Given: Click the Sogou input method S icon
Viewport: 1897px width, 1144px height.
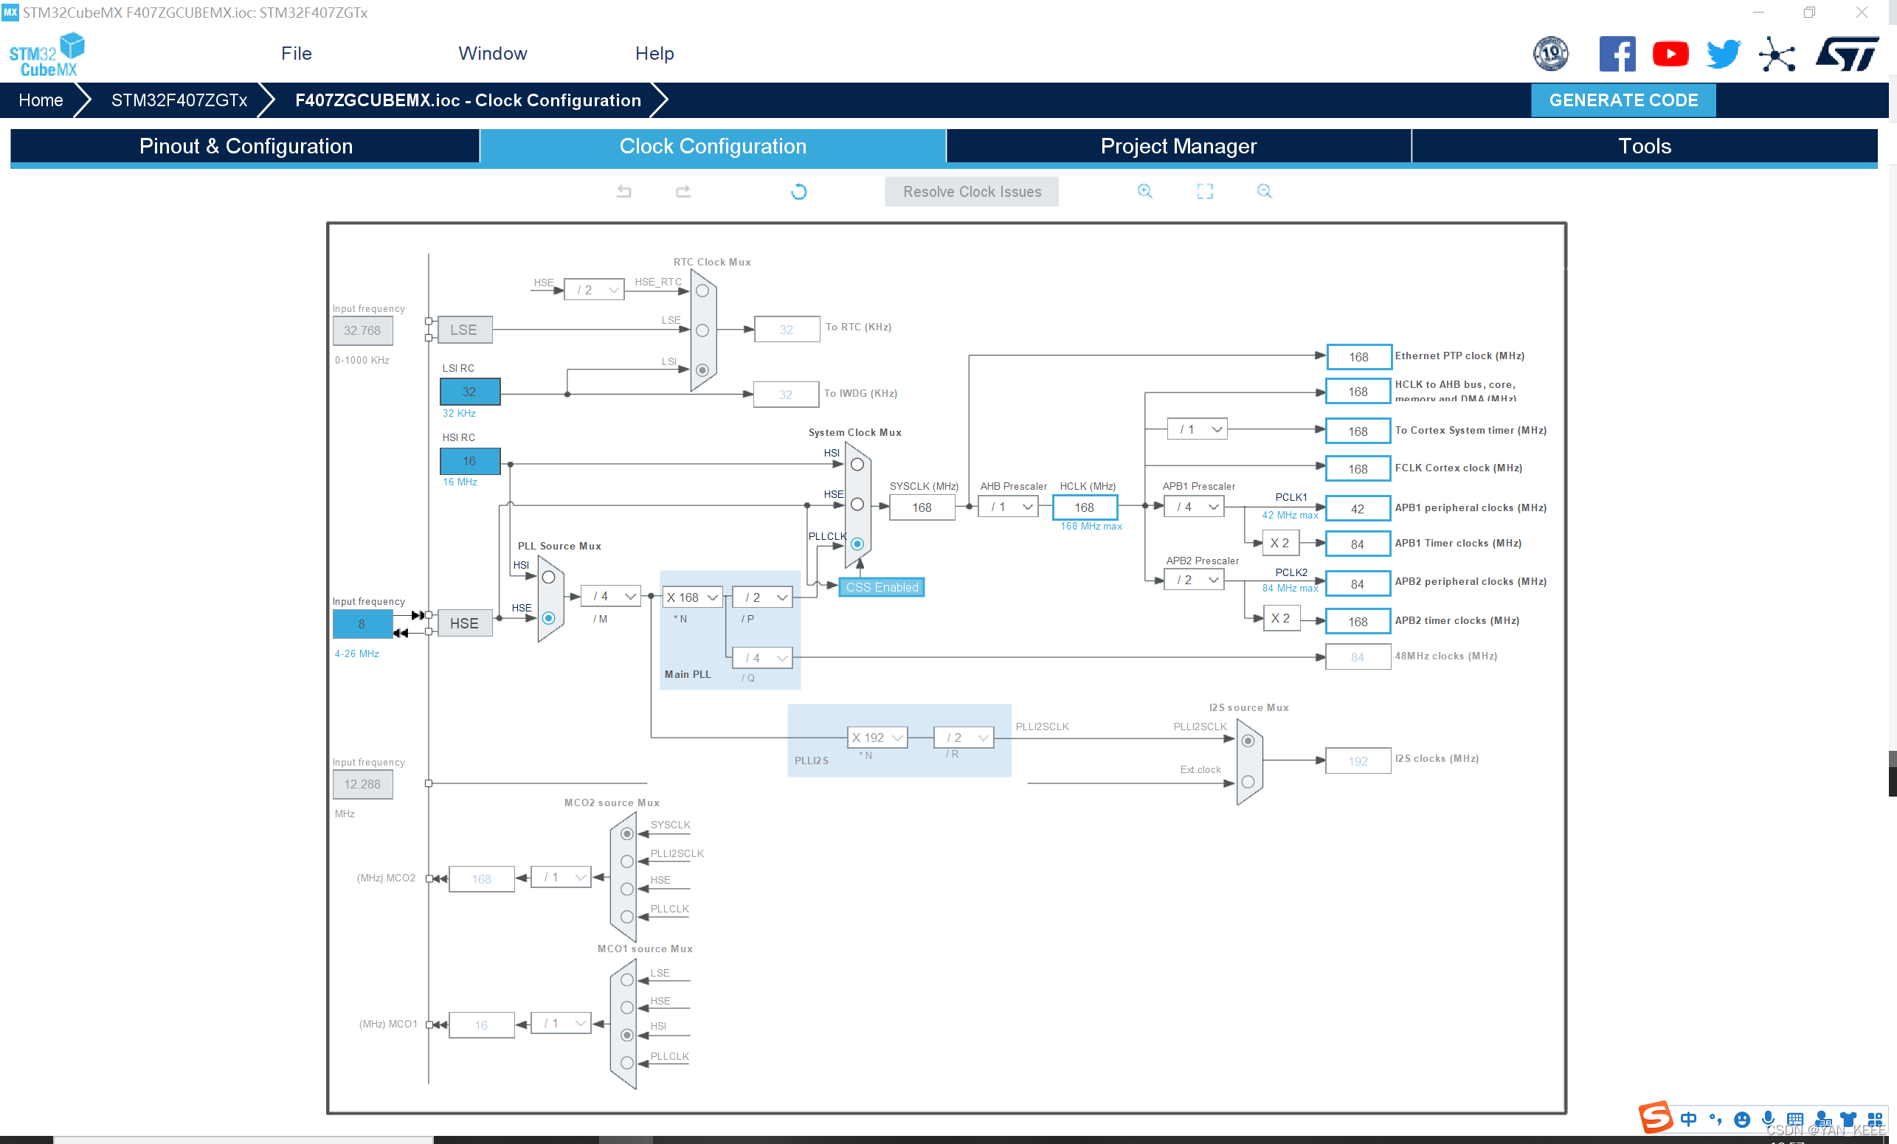Looking at the screenshot, I should pos(1655,1118).
